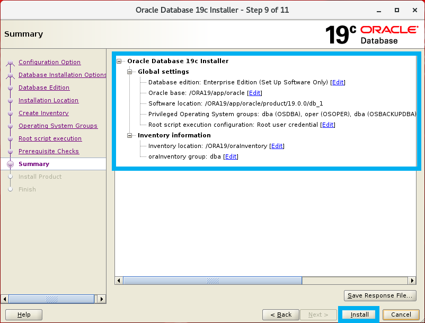This screenshot has height=323, width=425.
Task: Go to Configuration Option step
Action: [x=50, y=62]
